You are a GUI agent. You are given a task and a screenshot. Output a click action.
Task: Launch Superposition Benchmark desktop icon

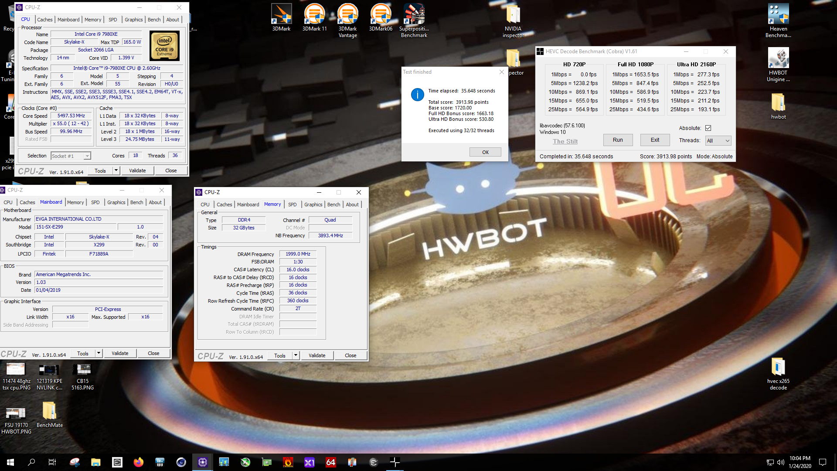click(414, 20)
